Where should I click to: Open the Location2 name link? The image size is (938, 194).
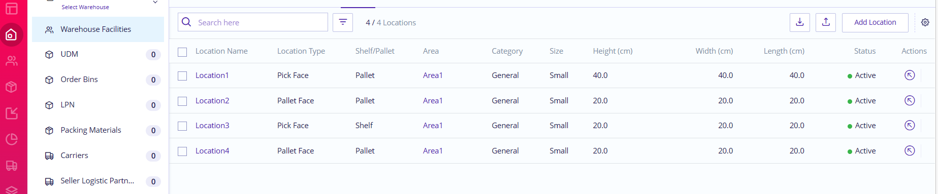pos(212,100)
